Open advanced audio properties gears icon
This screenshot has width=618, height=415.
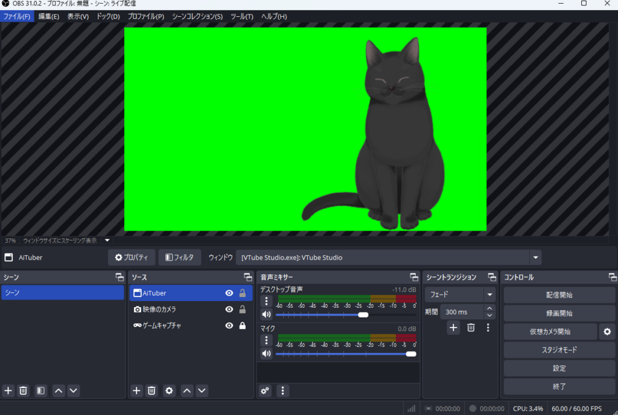[x=266, y=390]
